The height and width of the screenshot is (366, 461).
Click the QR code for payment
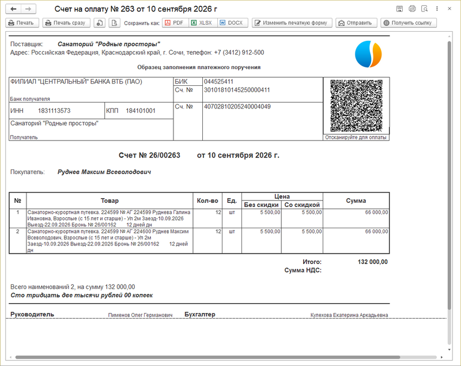356,105
